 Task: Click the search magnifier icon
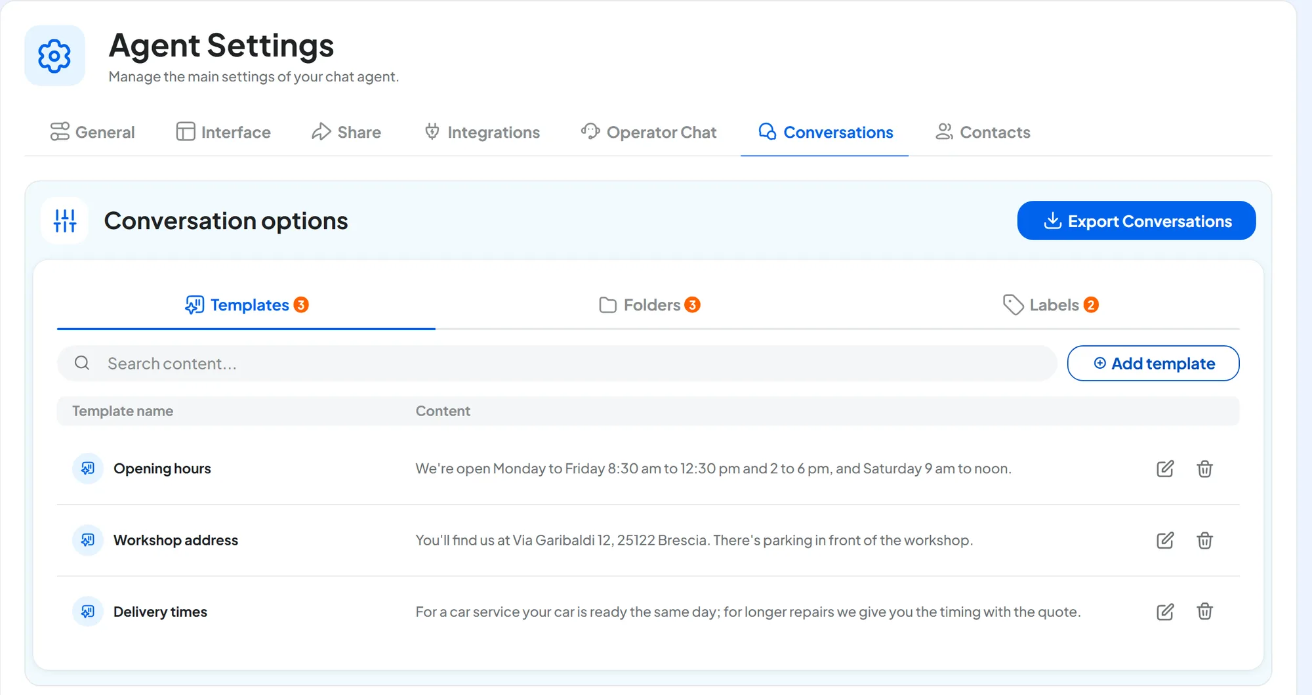click(x=82, y=363)
